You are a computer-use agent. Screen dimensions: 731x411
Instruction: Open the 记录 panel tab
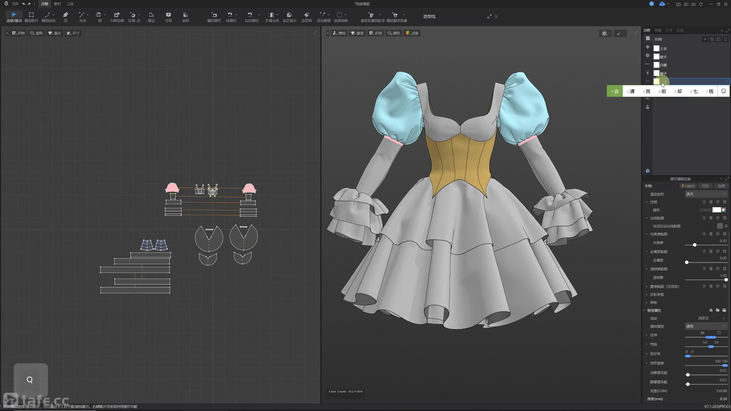click(680, 30)
